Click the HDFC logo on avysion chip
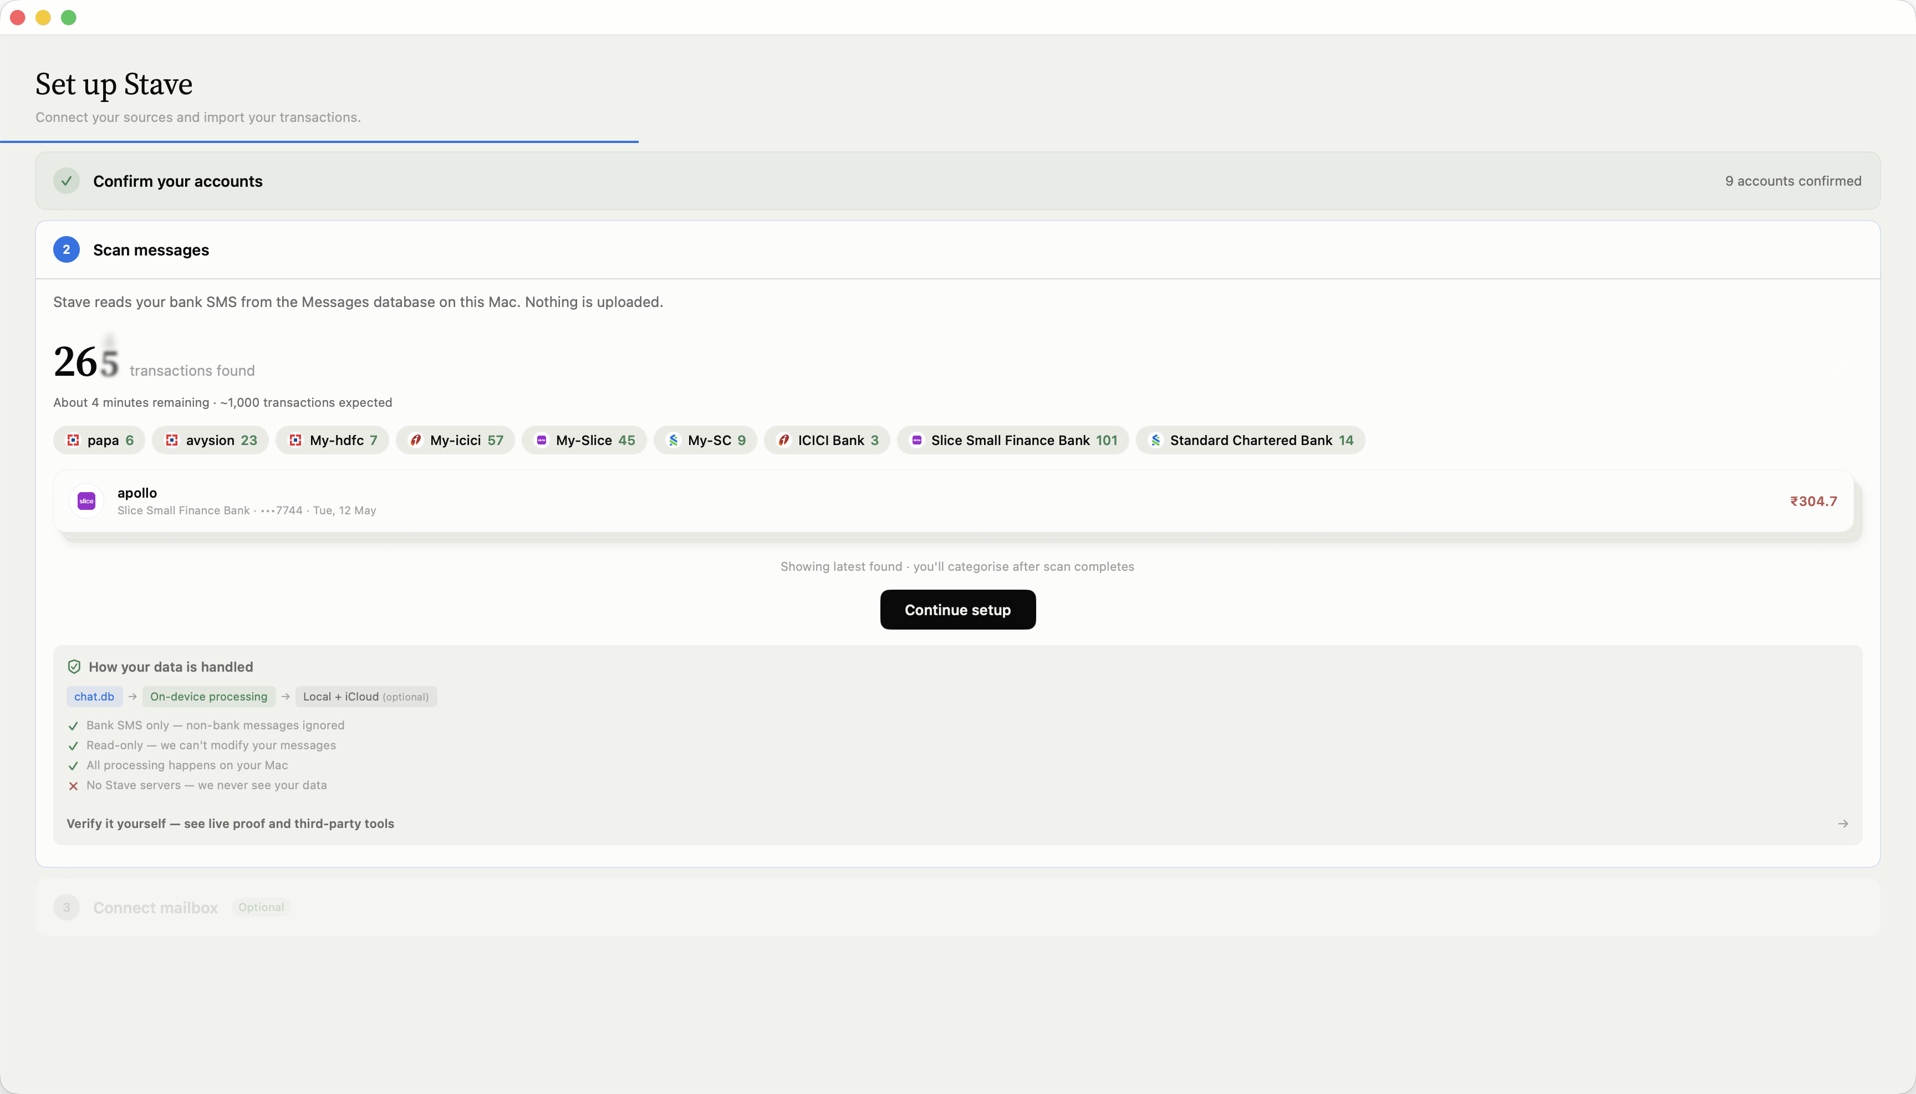The width and height of the screenshot is (1916, 1094). coord(171,440)
